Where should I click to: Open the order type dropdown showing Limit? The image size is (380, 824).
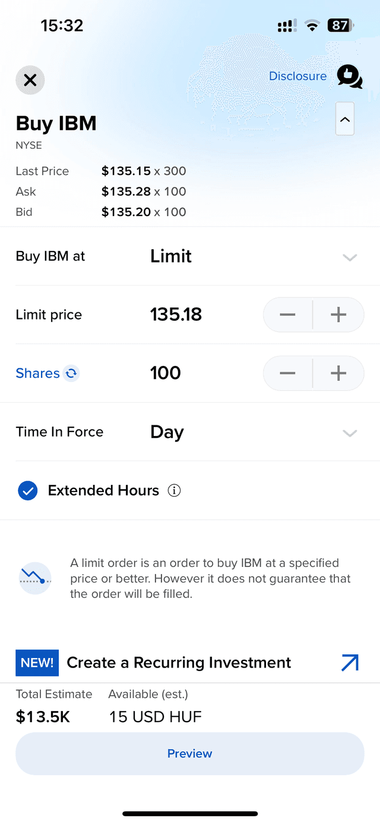click(349, 257)
